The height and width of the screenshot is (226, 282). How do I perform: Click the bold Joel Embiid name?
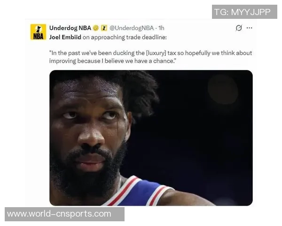tap(65, 37)
